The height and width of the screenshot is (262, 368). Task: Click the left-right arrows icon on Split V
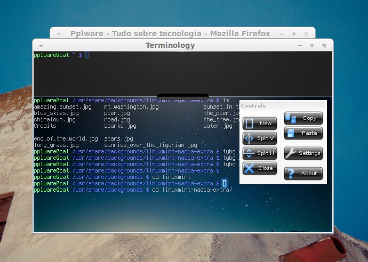pos(249,138)
